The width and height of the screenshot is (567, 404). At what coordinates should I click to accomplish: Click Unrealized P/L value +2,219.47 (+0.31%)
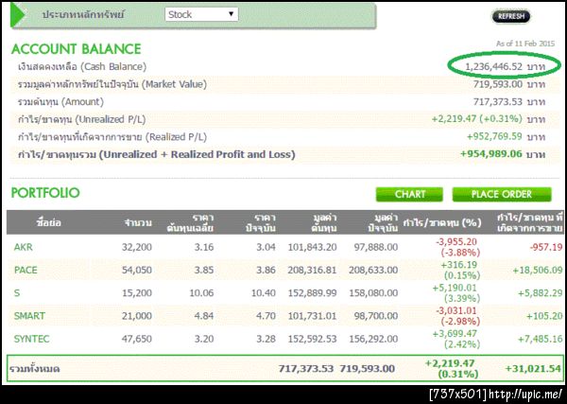(x=477, y=119)
